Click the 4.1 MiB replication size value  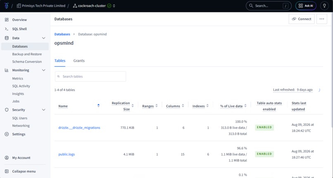pyautogui.click(x=129, y=154)
